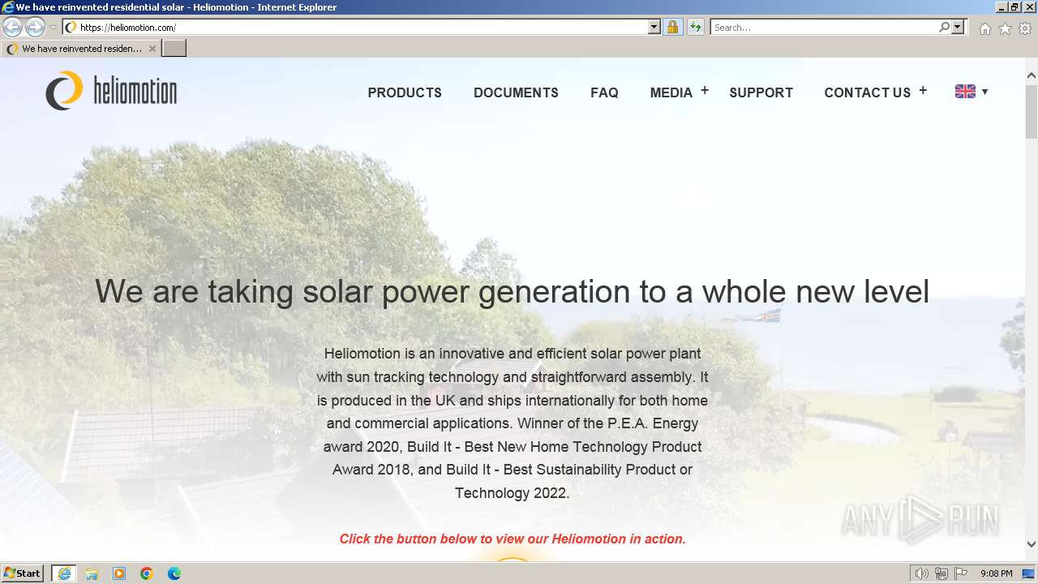
Task: Expand the address bar autocomplete dropdown
Action: pos(654,27)
